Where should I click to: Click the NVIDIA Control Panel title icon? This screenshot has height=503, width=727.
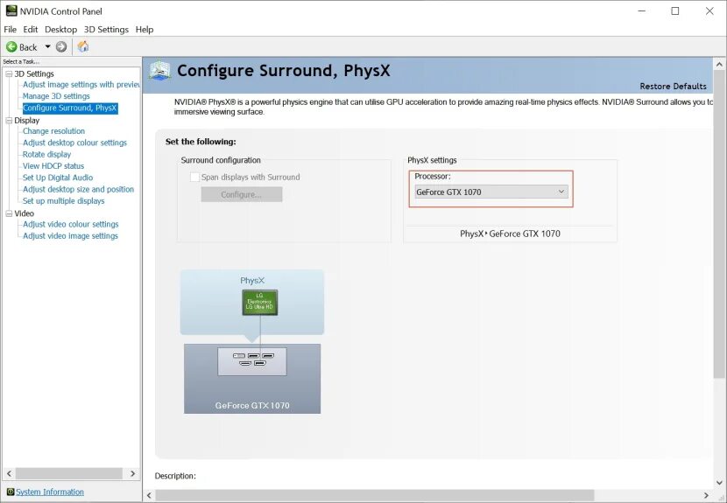click(x=11, y=10)
